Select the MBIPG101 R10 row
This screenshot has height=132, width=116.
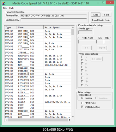click(38, 56)
